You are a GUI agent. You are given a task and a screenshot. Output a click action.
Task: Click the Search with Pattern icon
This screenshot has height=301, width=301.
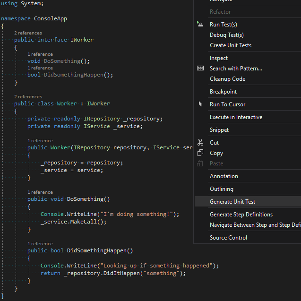pyautogui.click(x=200, y=68)
